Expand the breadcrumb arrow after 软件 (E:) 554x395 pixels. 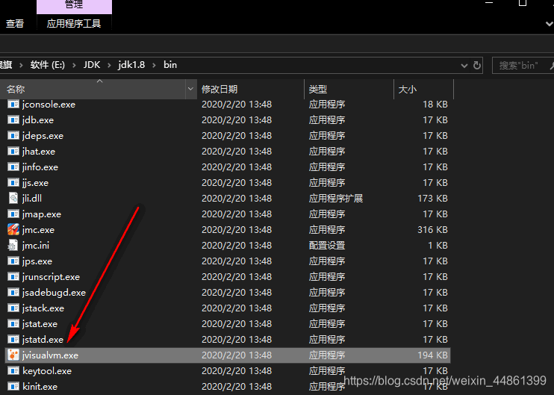pos(74,66)
